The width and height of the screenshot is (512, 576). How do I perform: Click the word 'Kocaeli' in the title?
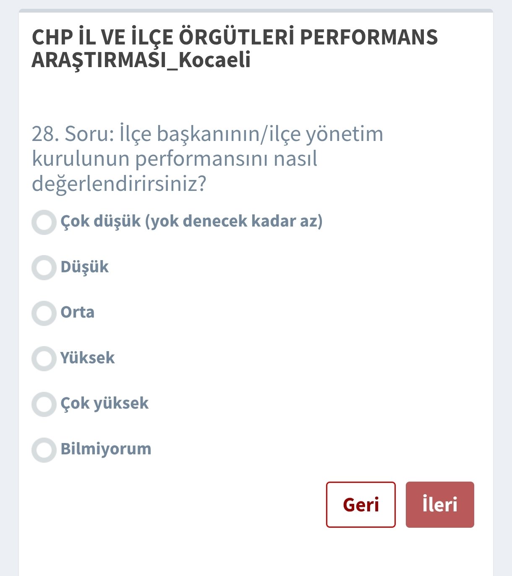tap(214, 60)
